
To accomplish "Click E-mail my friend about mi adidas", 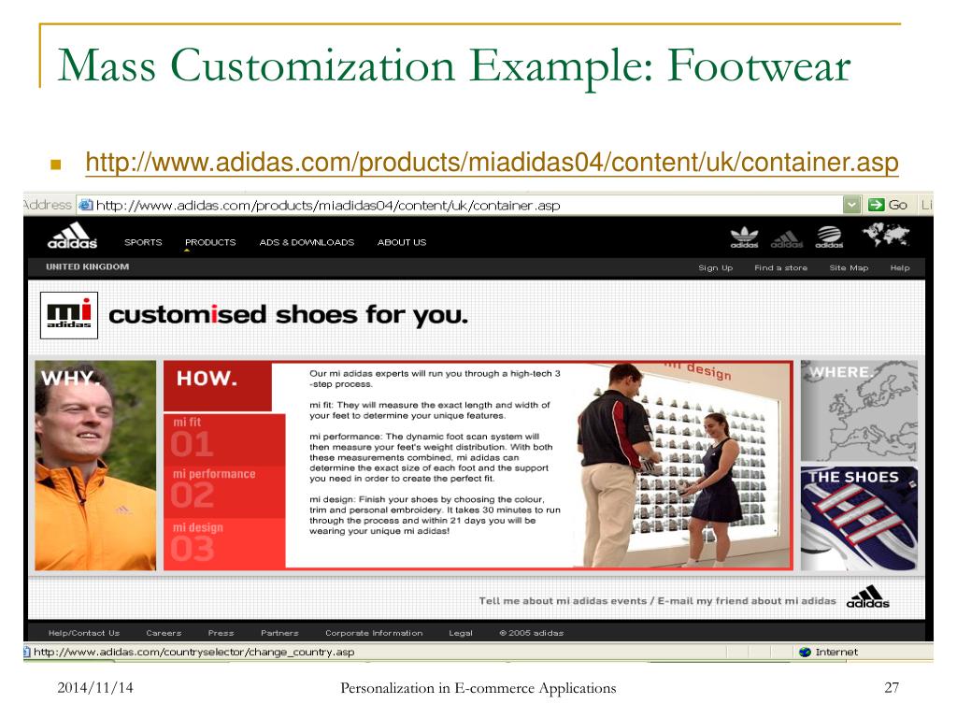I will [x=747, y=601].
